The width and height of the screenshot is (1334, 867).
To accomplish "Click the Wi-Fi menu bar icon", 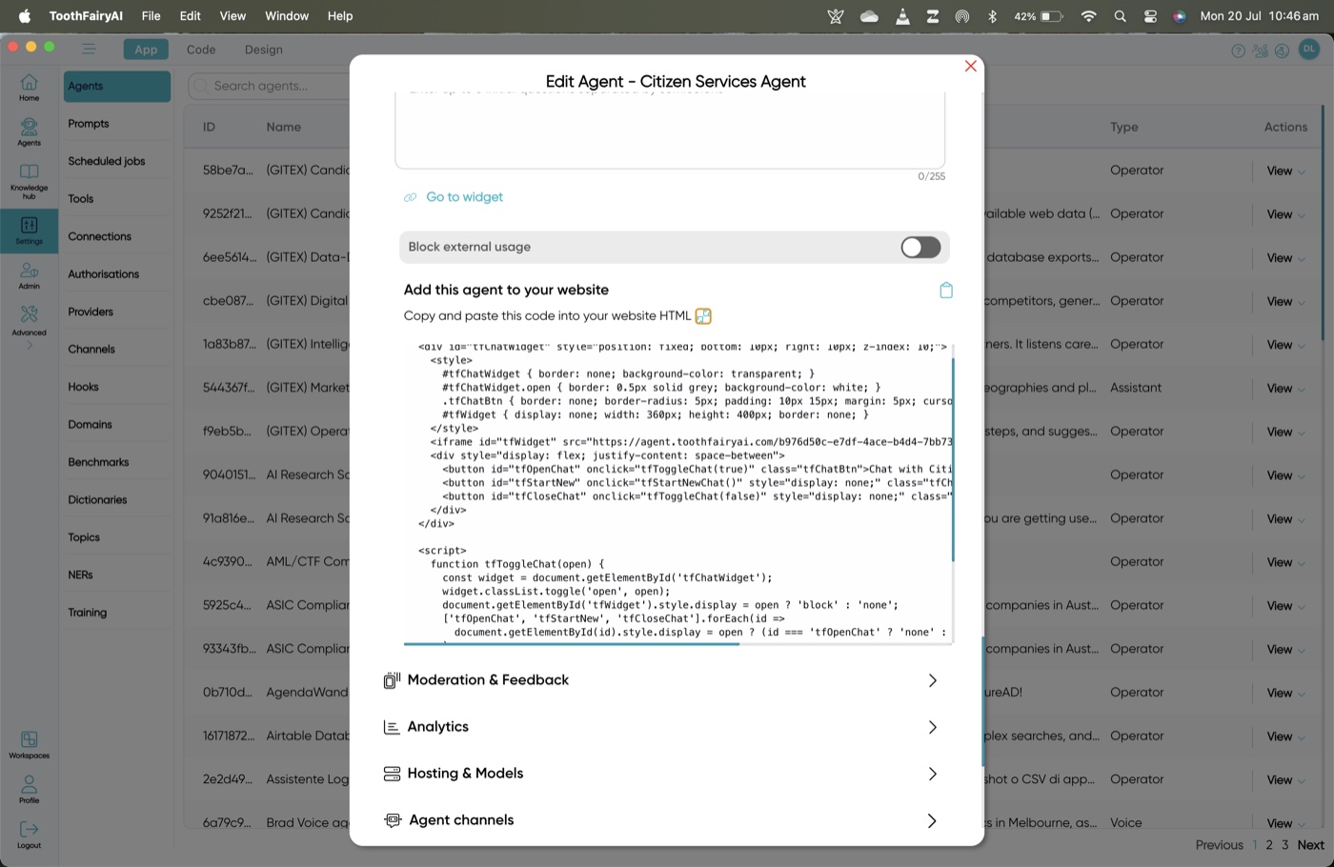I will [1088, 16].
